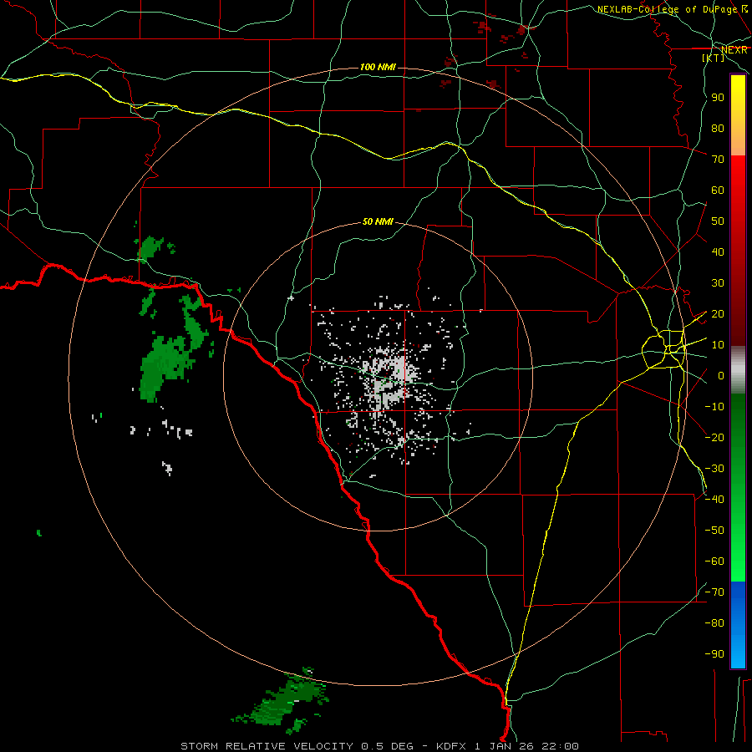This screenshot has height=752, width=752.
Task: Click the gray zero-velocity segment of color bar
Action: click(x=738, y=370)
